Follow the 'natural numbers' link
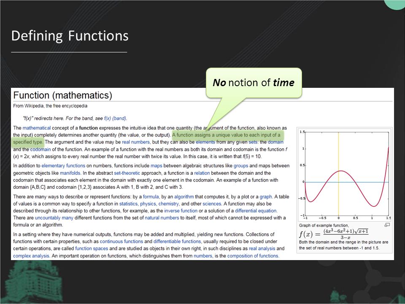This screenshot has height=304, width=405. coord(162,218)
